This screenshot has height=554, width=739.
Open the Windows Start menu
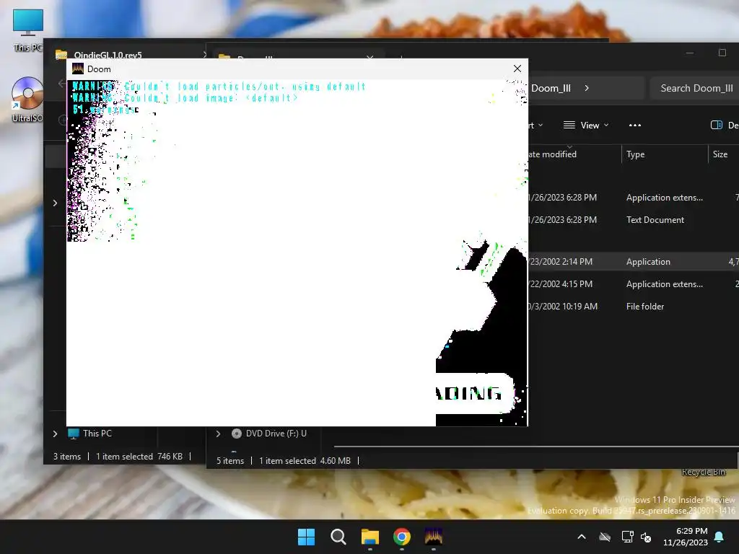pos(306,537)
